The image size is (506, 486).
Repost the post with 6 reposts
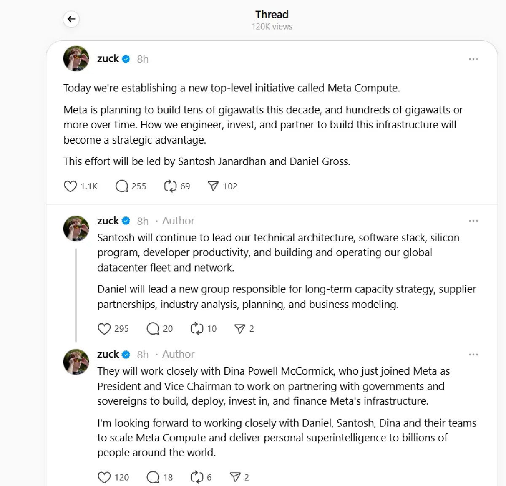(197, 477)
